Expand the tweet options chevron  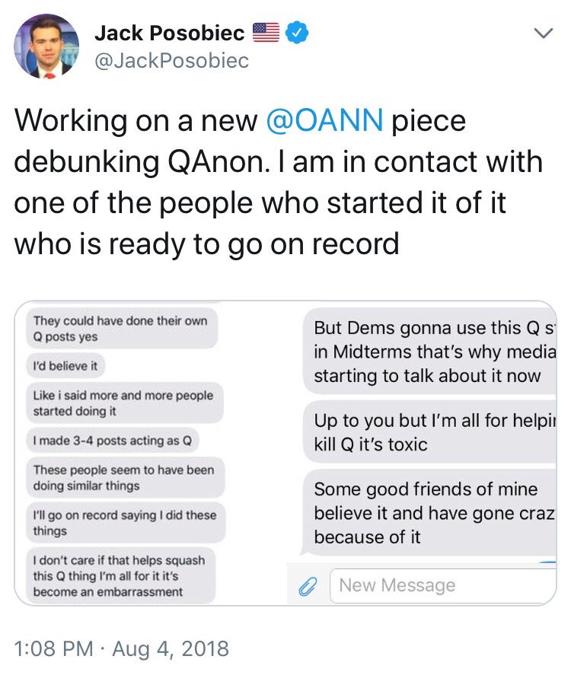(542, 33)
